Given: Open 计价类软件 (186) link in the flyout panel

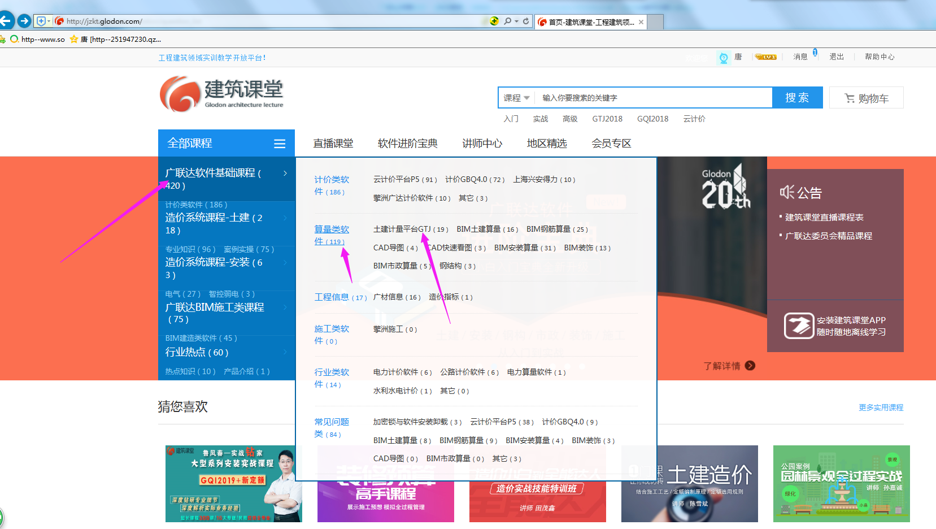Looking at the screenshot, I should coord(332,185).
